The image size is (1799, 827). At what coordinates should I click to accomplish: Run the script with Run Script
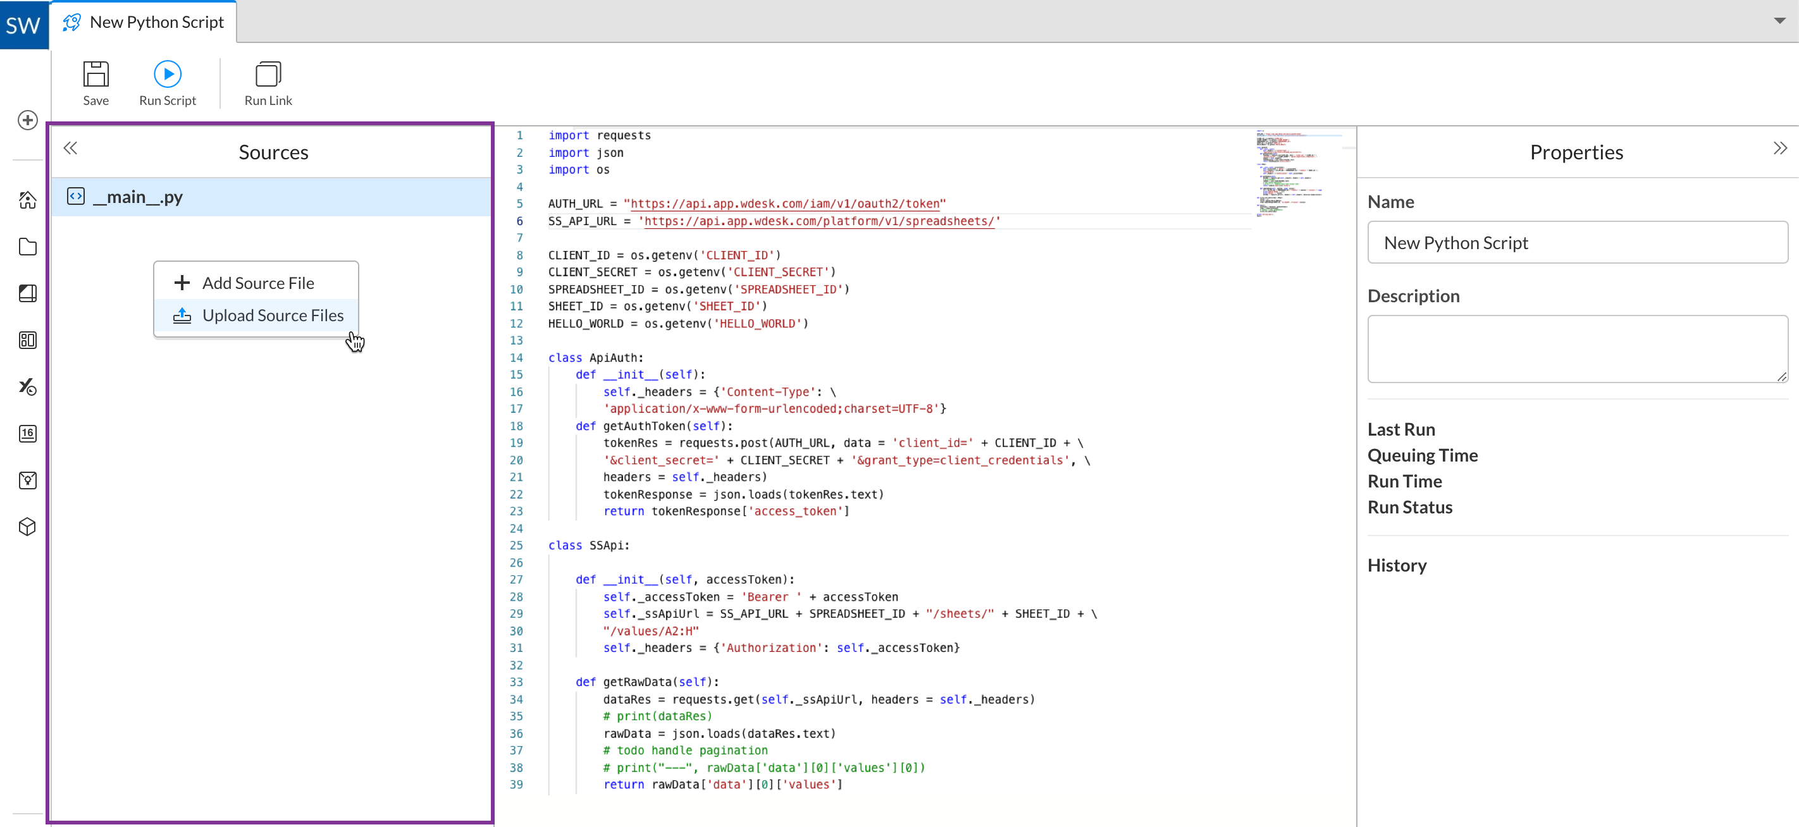point(168,83)
